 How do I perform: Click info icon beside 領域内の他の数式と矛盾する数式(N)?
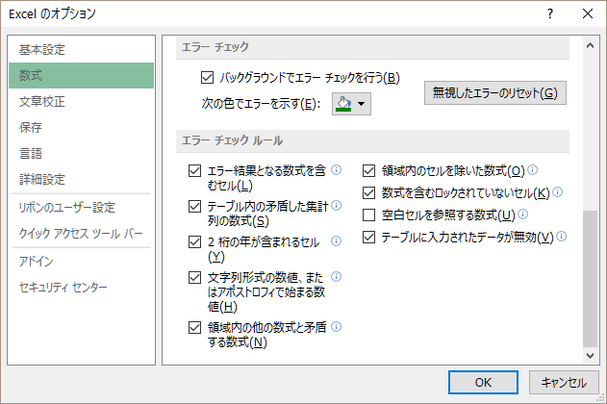pos(337,327)
